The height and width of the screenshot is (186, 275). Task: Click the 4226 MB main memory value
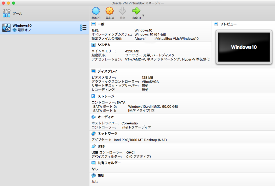coord(132,51)
